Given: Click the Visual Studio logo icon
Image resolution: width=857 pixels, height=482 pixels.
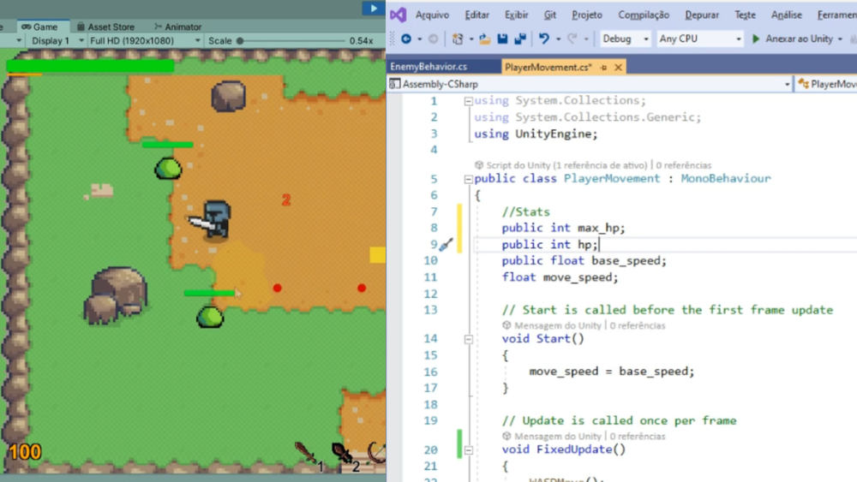Looking at the screenshot, I should (x=398, y=15).
